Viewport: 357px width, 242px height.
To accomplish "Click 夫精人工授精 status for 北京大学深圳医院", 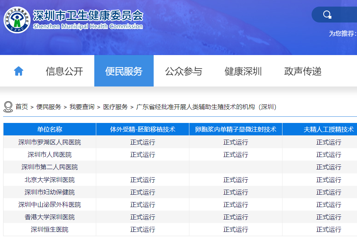I will [x=329, y=180].
